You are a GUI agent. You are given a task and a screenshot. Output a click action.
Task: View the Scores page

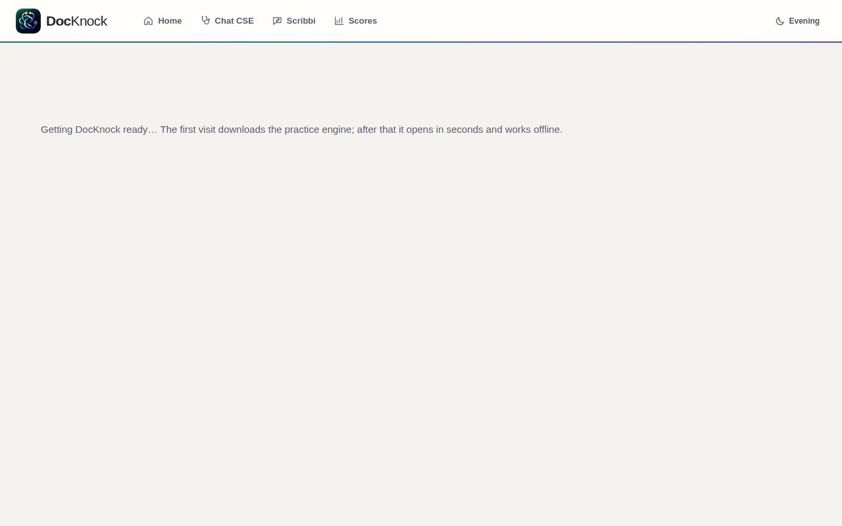tap(356, 21)
